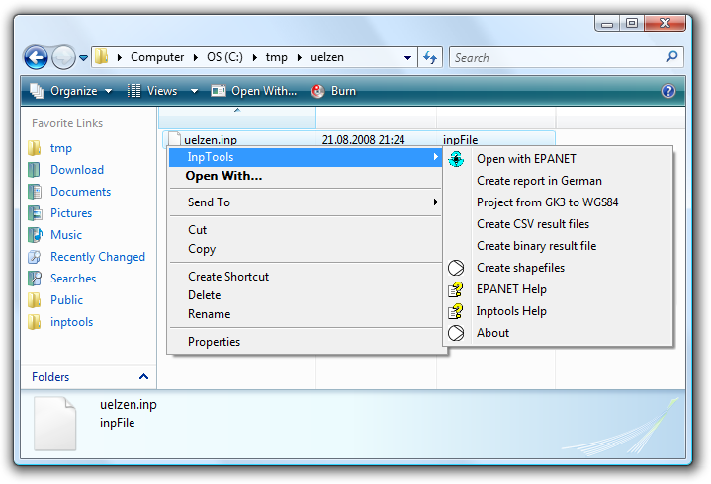Open the Recently Changed favorite link
This screenshot has height=484, width=711.
point(98,257)
